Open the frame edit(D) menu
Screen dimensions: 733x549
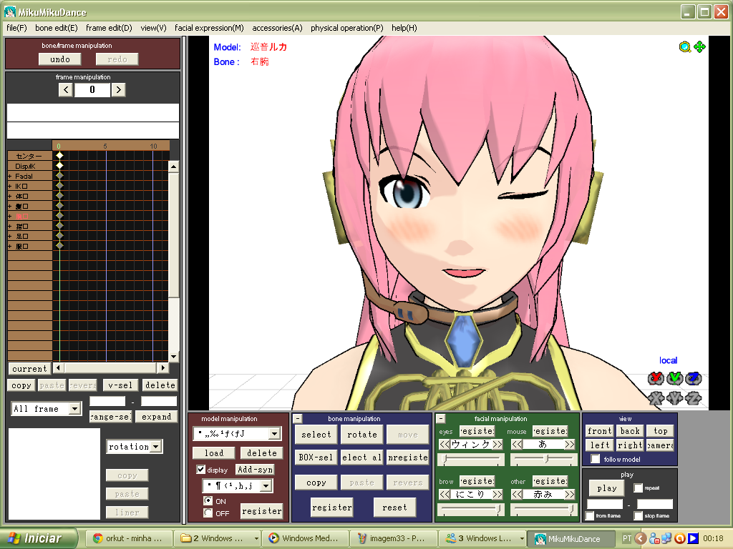pos(109,28)
